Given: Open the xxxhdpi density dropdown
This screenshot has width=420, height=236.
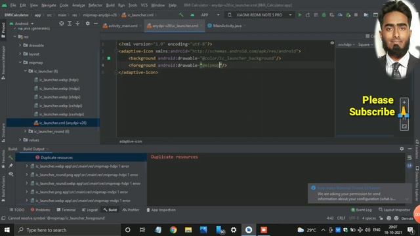Looking at the screenshot, I should pyautogui.click(x=346, y=45).
